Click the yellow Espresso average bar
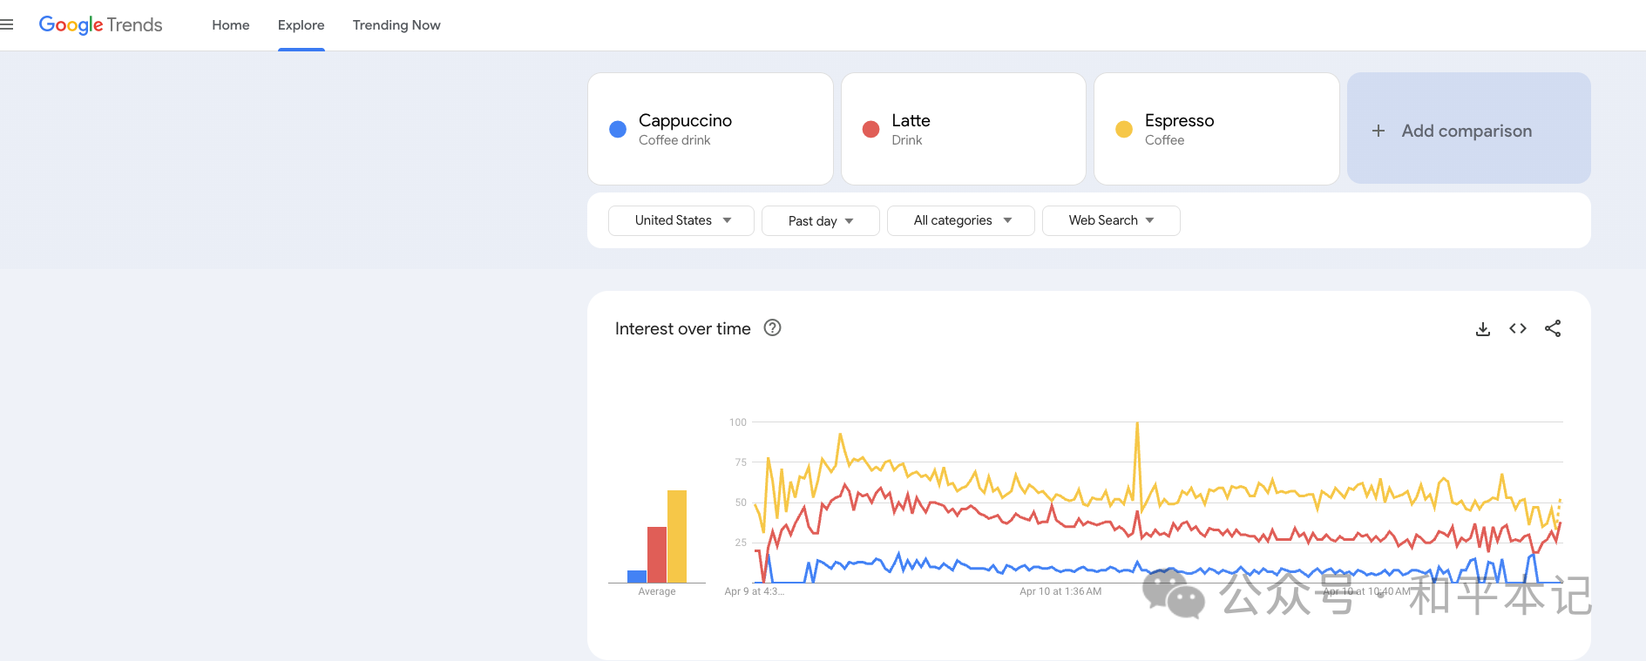The height and width of the screenshot is (661, 1646). pyautogui.click(x=677, y=536)
